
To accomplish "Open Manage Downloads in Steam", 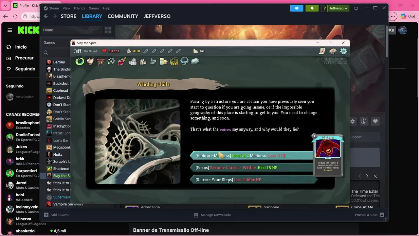I will coord(212,215).
